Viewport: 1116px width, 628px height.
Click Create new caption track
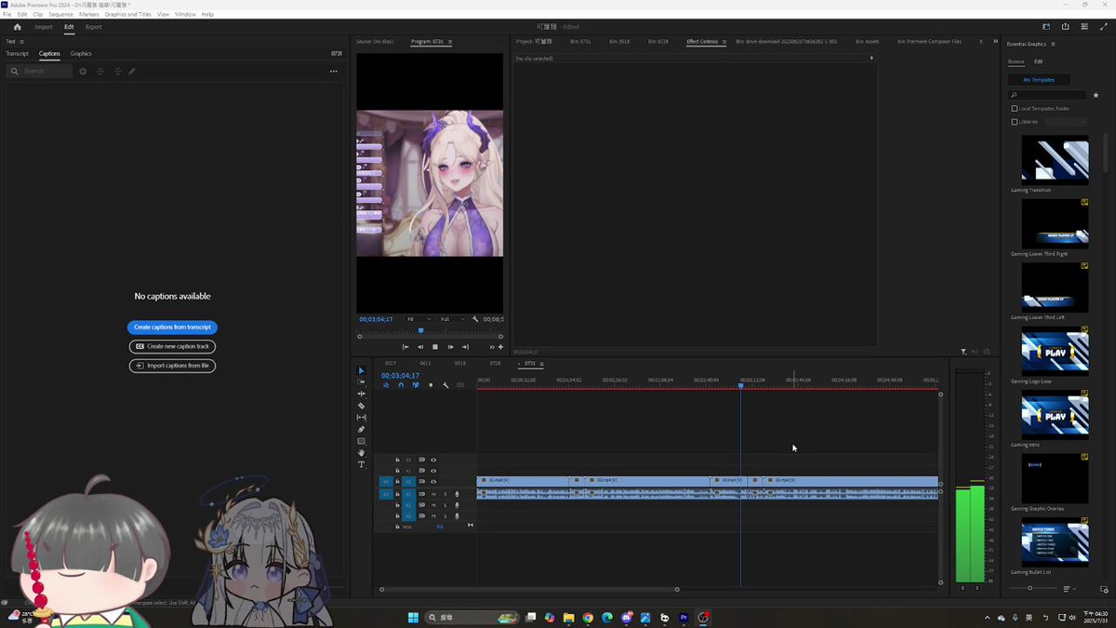[x=172, y=346]
